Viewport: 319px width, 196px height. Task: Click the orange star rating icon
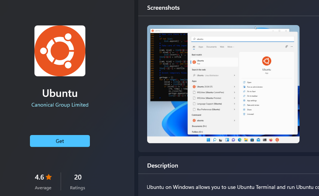pyautogui.click(x=49, y=177)
